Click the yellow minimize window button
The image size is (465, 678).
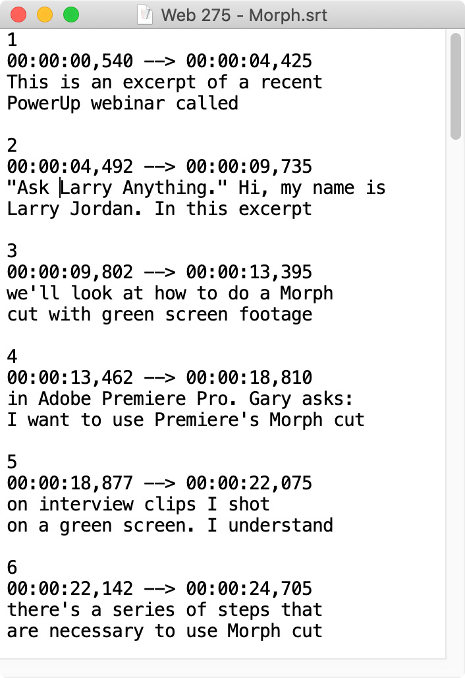[x=45, y=15]
